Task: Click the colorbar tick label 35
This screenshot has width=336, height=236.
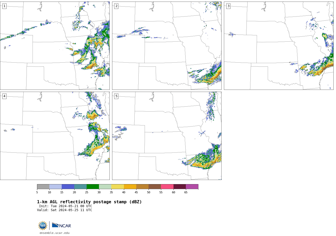Action: pyautogui.click(x=111, y=193)
